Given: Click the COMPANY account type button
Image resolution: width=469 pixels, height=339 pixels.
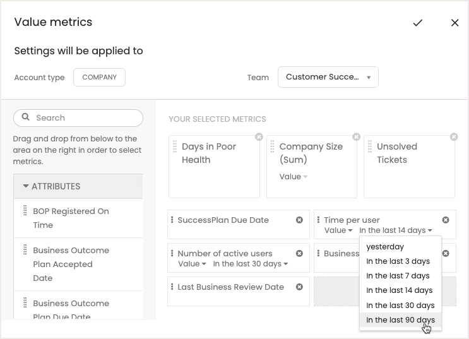Looking at the screenshot, I should 99,77.
